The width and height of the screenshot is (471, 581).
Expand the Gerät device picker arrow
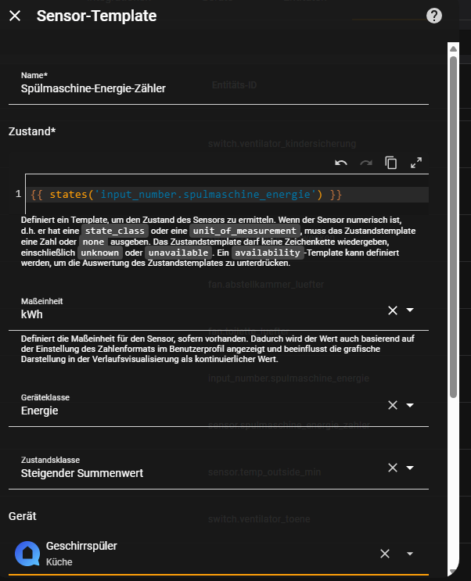410,554
